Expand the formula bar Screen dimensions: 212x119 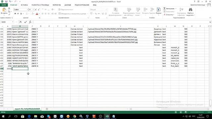[x=210, y=22]
